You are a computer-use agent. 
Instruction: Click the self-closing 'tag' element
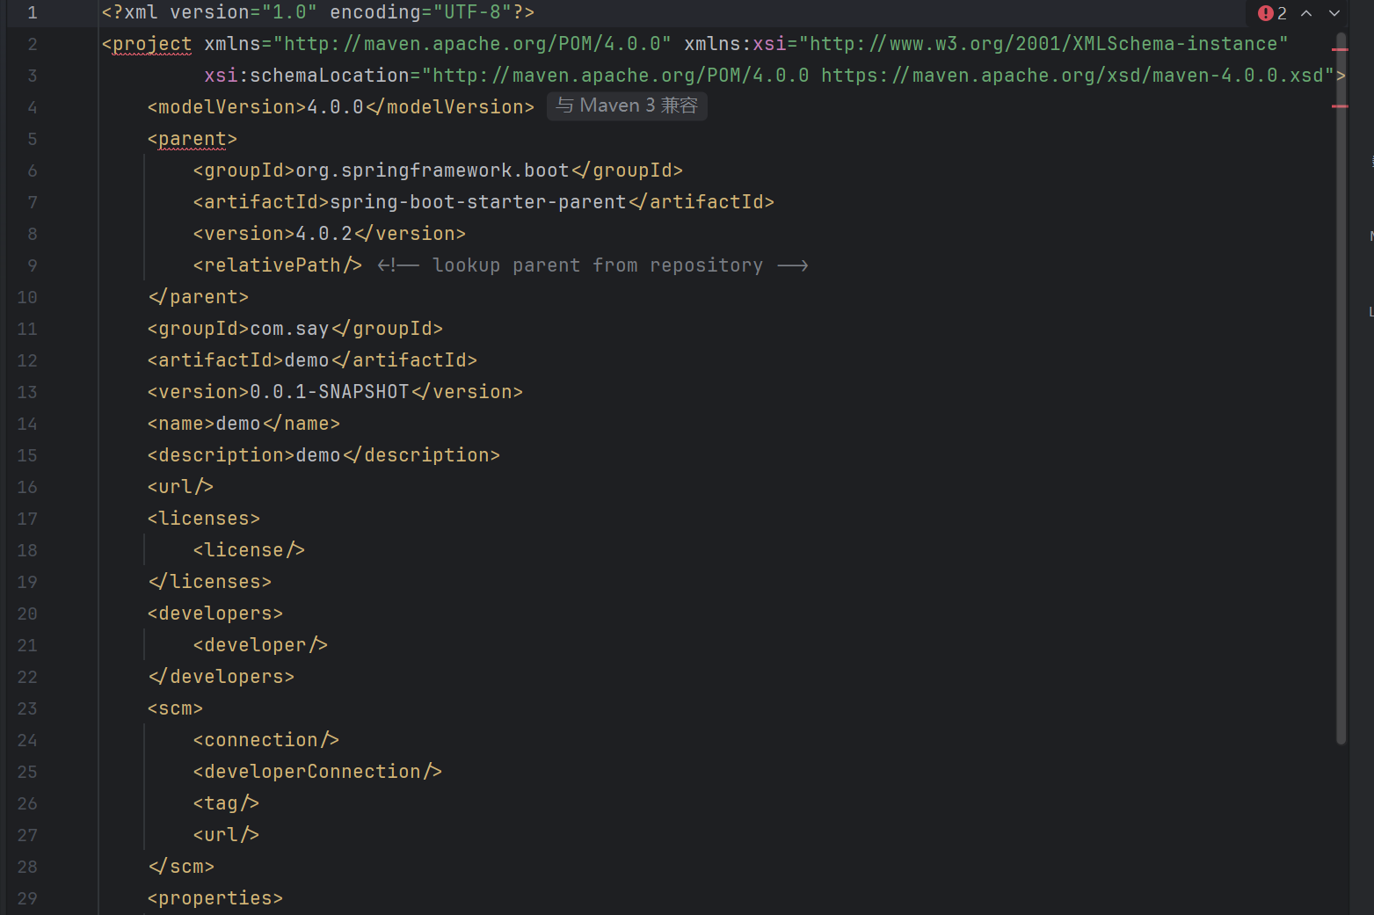227,803
